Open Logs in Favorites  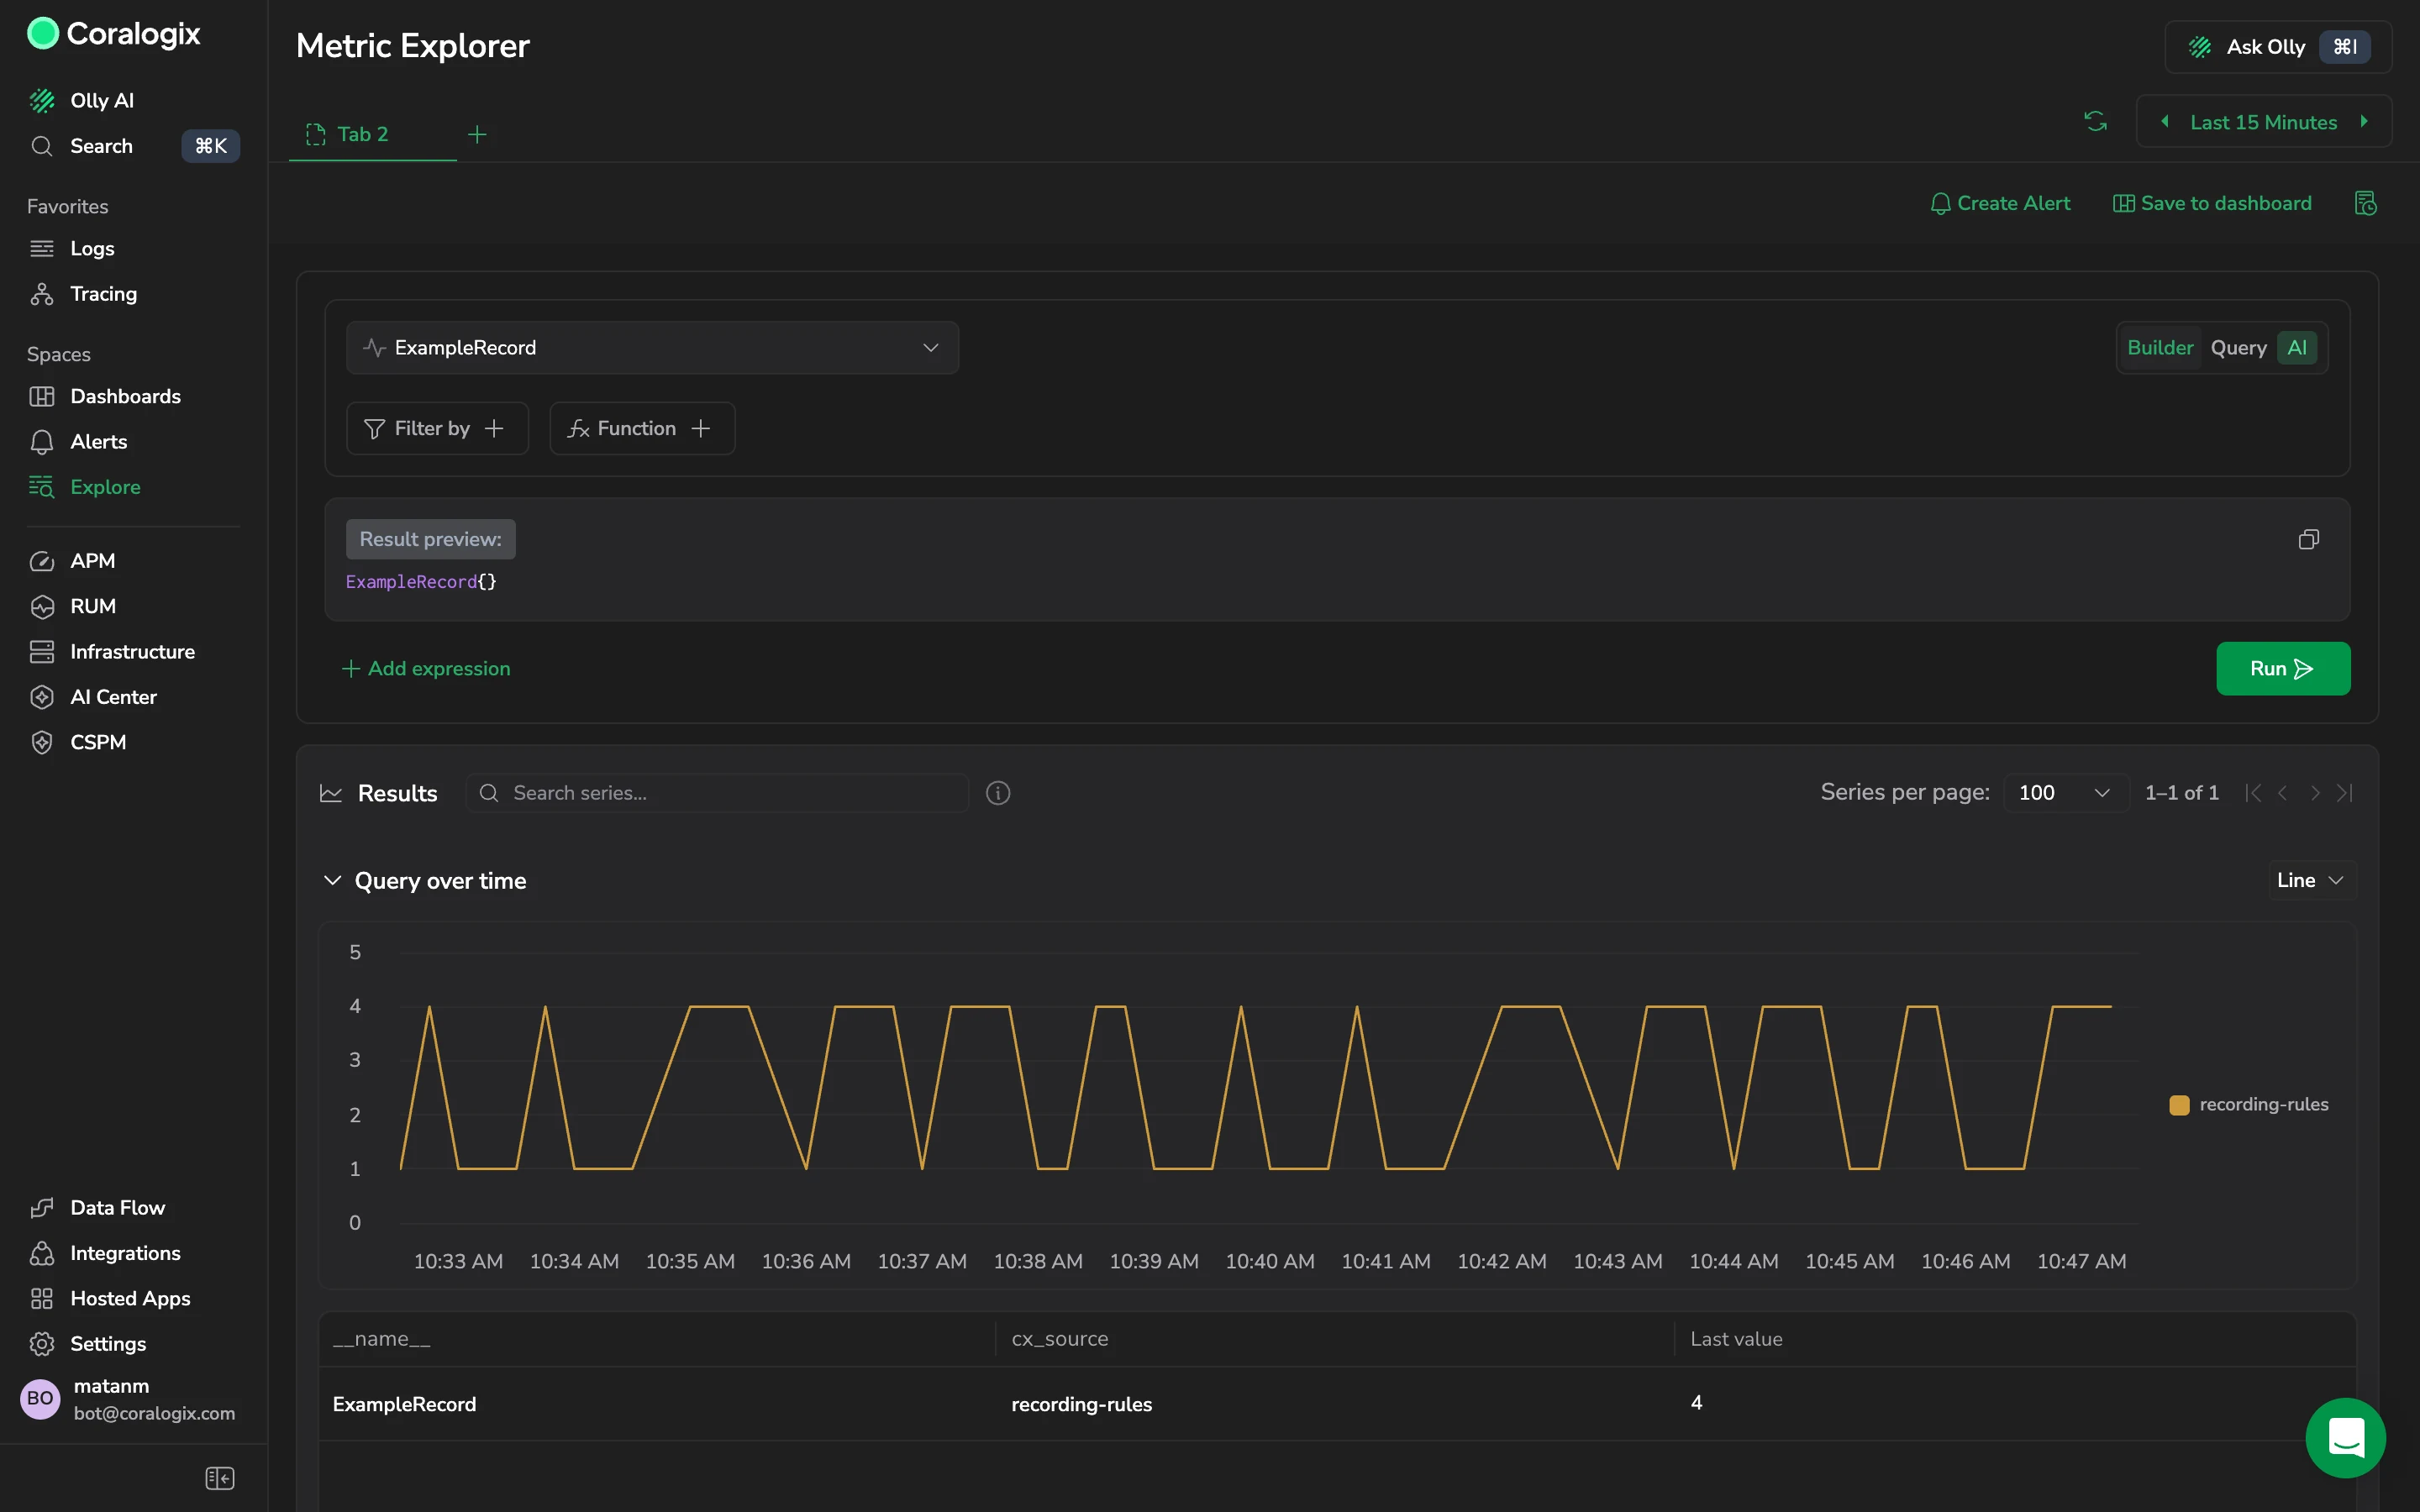click(92, 248)
